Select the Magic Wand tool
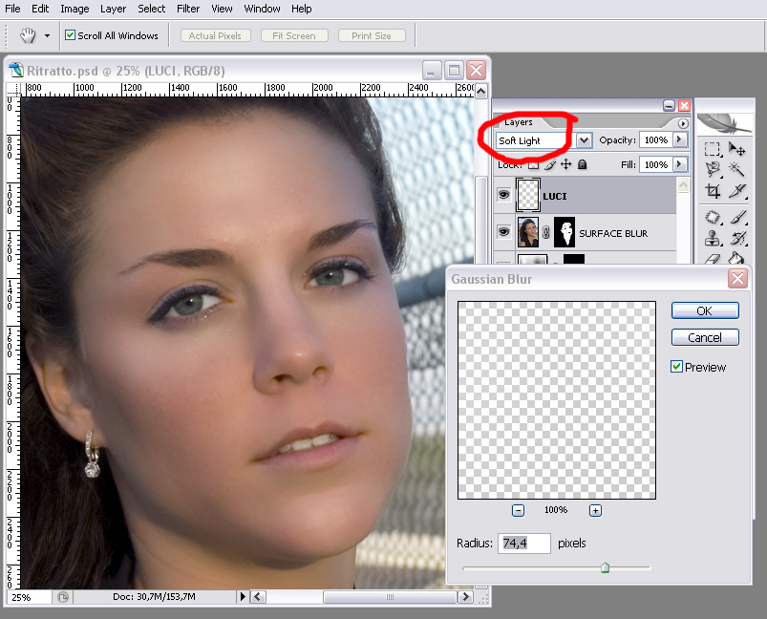Viewport: 767px width, 619px height. (736, 170)
